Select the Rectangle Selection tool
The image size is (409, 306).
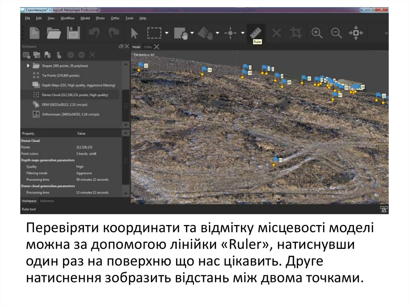154,33
